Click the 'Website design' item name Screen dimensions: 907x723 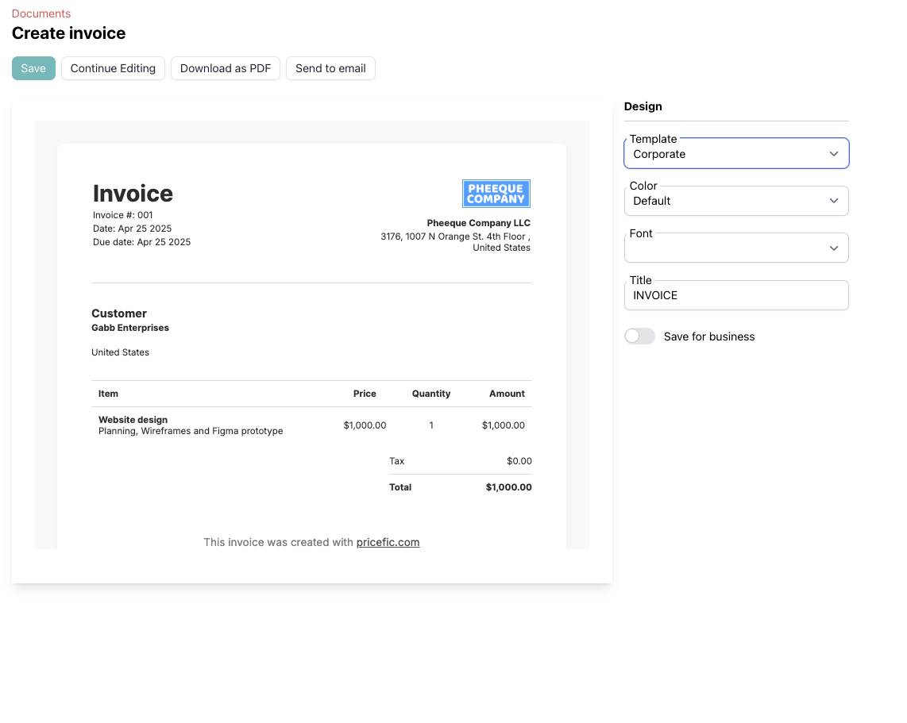pos(133,420)
